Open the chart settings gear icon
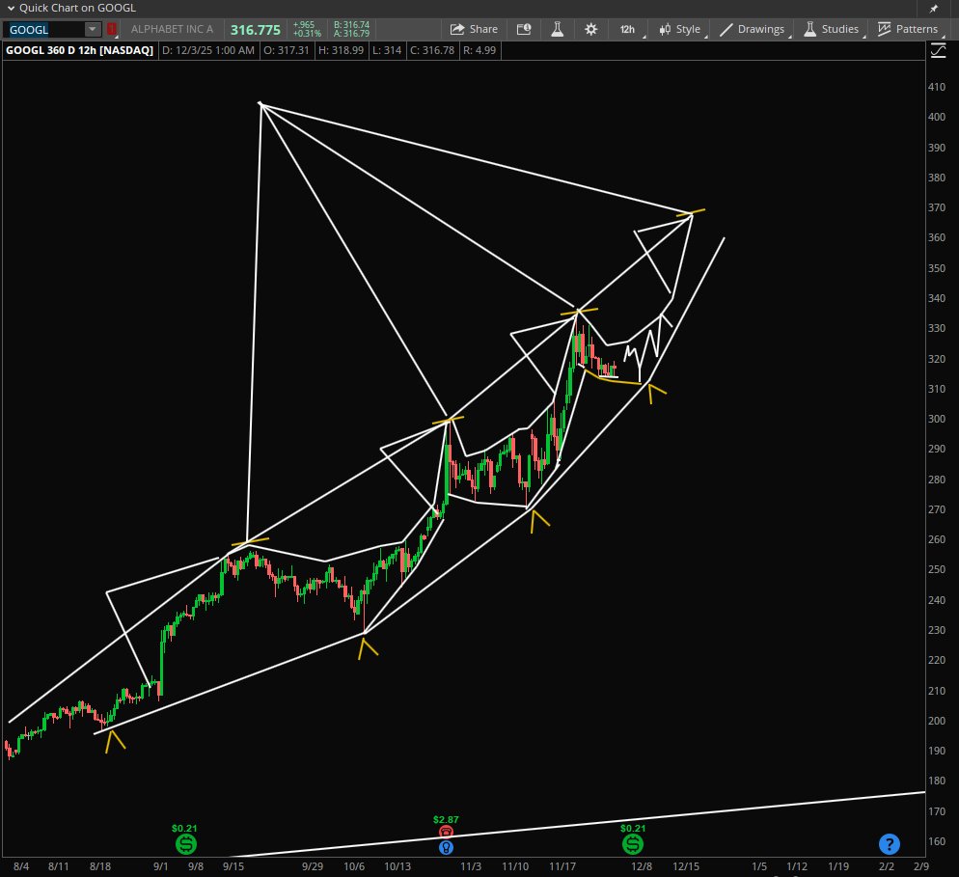This screenshot has width=959, height=877. click(x=590, y=29)
